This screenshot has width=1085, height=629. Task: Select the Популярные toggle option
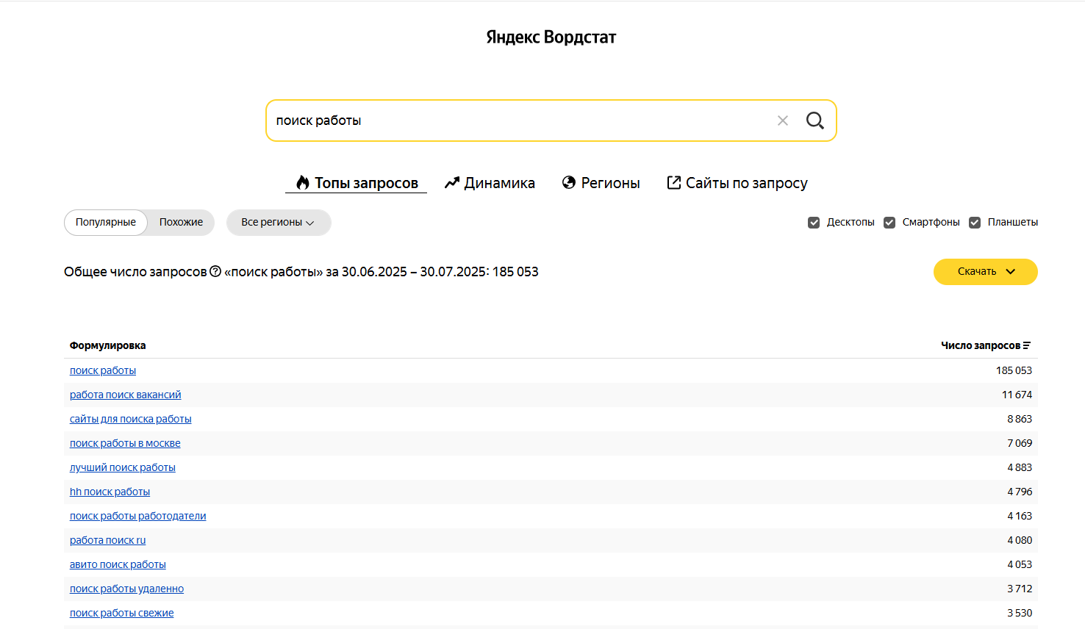tap(106, 223)
